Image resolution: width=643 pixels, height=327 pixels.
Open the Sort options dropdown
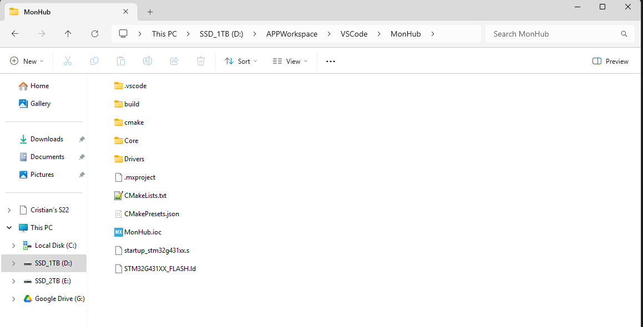click(x=240, y=61)
